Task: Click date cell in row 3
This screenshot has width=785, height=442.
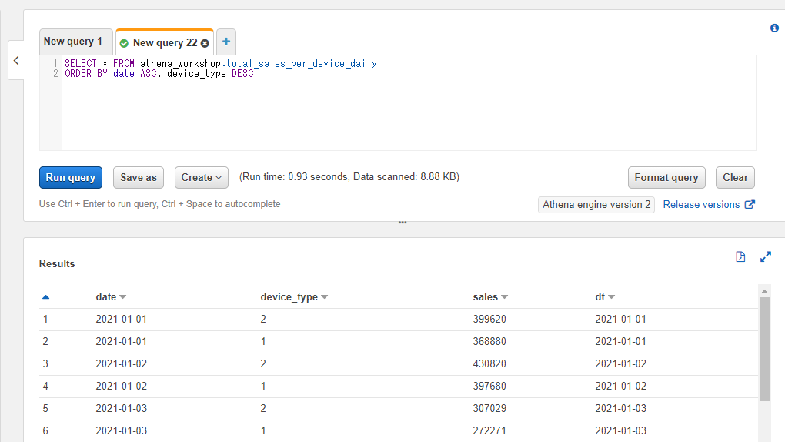Action: 121,363
